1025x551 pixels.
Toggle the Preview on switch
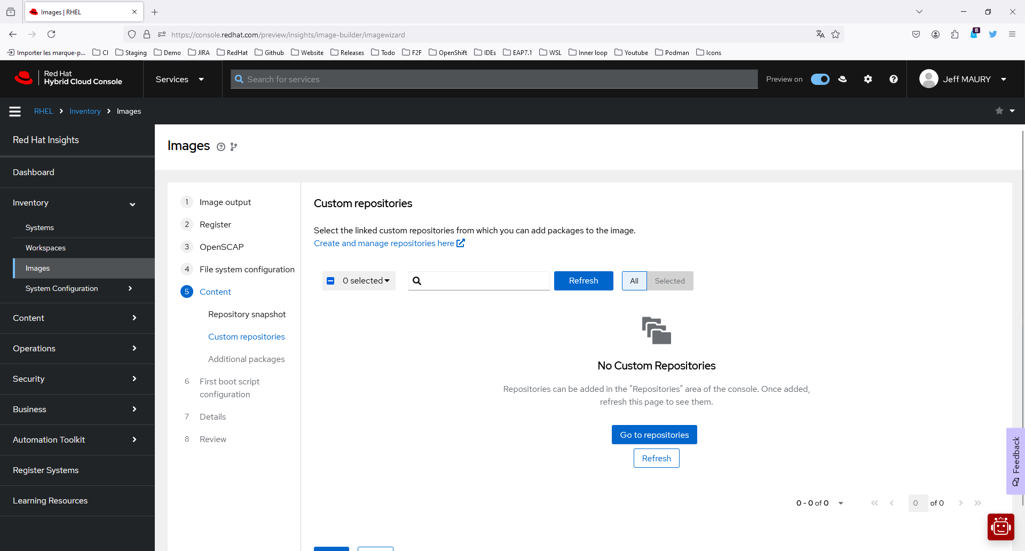click(x=820, y=78)
